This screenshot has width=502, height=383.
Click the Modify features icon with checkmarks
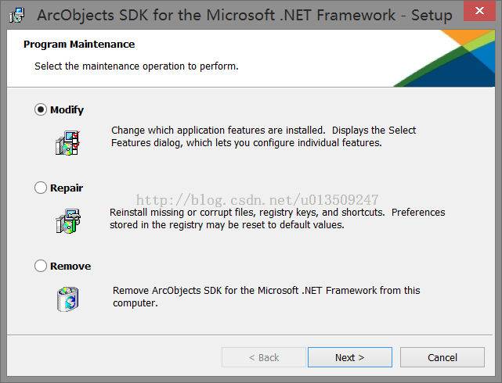(67, 143)
